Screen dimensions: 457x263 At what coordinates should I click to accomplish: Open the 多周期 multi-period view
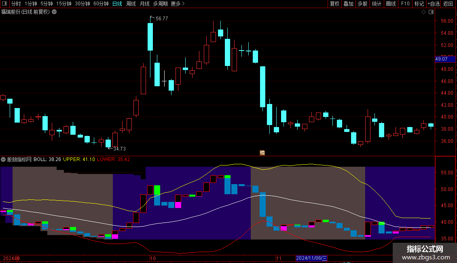160,4
